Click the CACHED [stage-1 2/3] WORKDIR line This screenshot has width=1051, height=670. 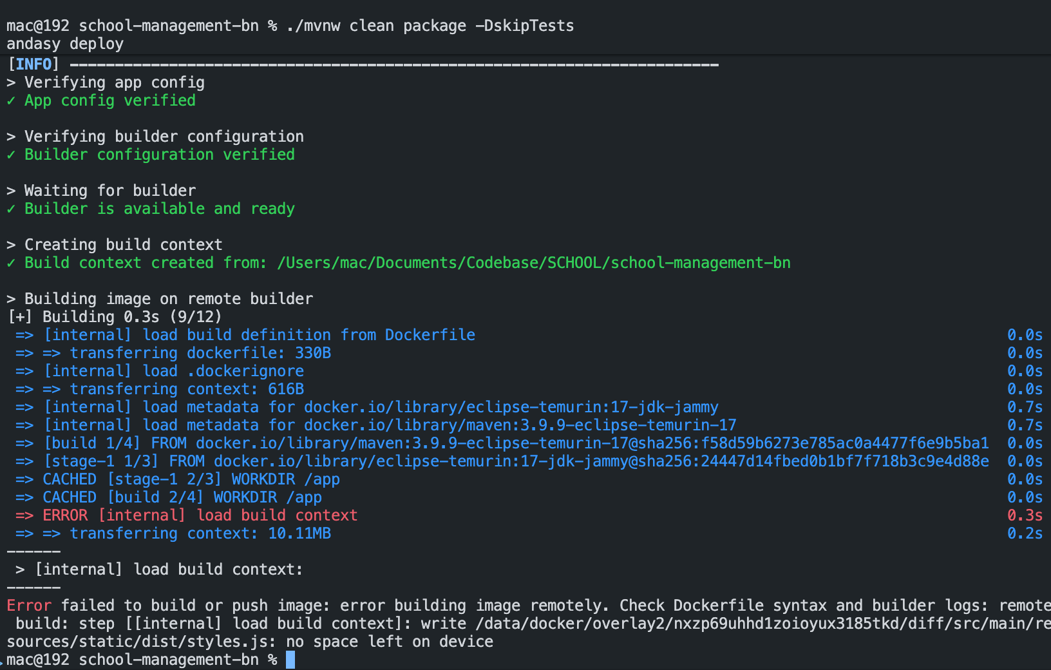pos(191,479)
